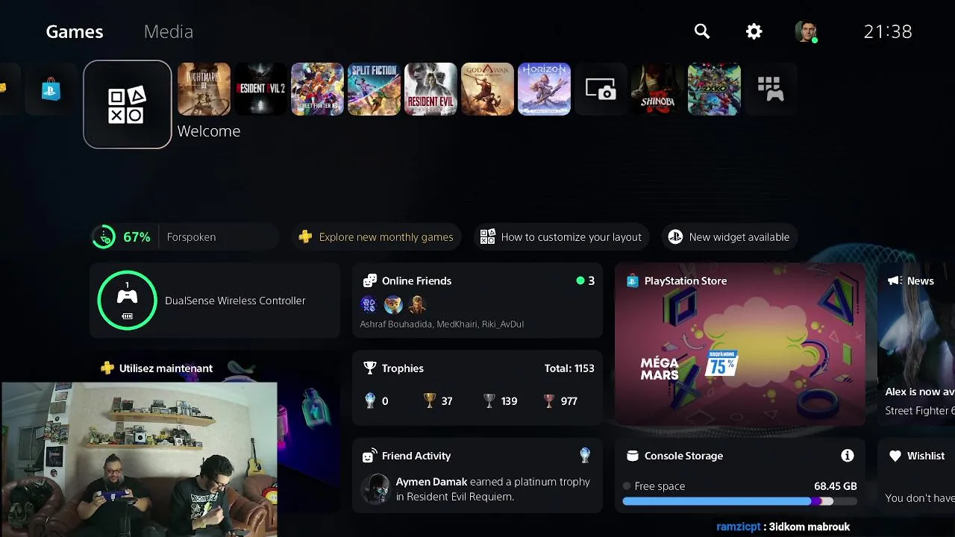Launch Shinobi game tile
The height and width of the screenshot is (537, 955).
tap(657, 89)
